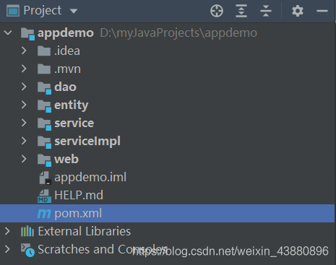Expand the serviceImpl module chevron

[24, 141]
